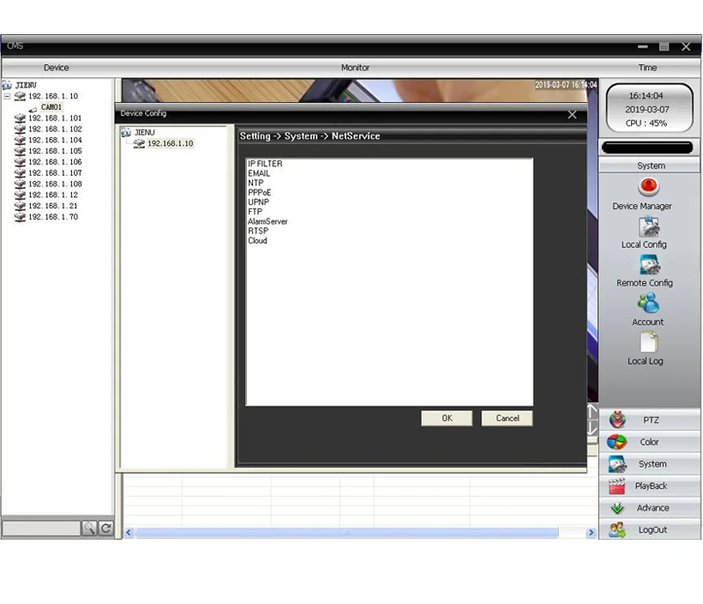Screen dimensions: 703x604
Task: Open Local Config icon
Action: click(649, 227)
